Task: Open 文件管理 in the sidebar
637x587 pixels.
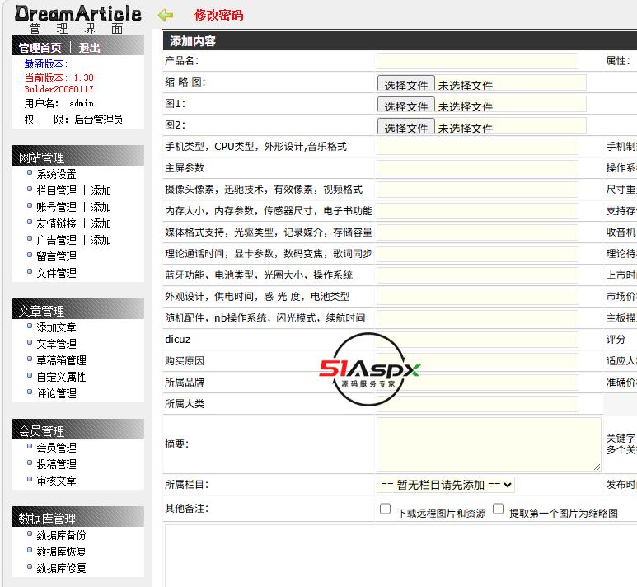Action: pyautogui.click(x=57, y=273)
